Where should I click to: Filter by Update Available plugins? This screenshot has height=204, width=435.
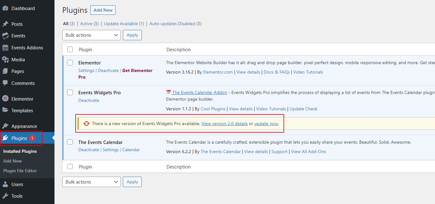coord(121,24)
